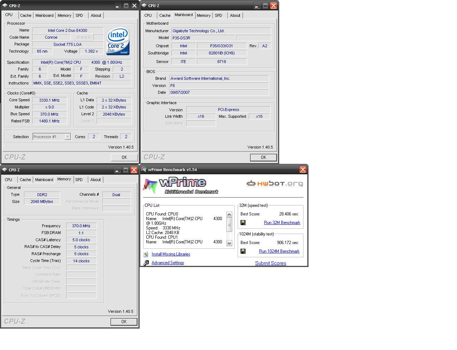Click the 1024M best score 906.172 sec
The height and width of the screenshot is (350, 457).
pyautogui.click(x=287, y=243)
